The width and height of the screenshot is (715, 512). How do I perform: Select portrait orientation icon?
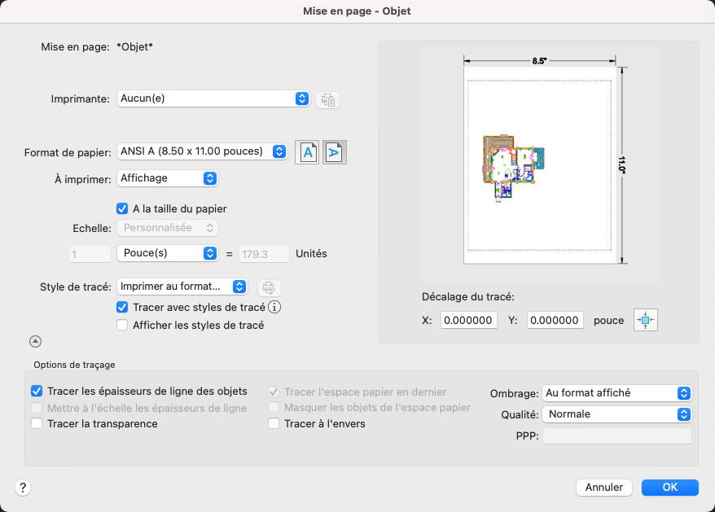pos(306,152)
